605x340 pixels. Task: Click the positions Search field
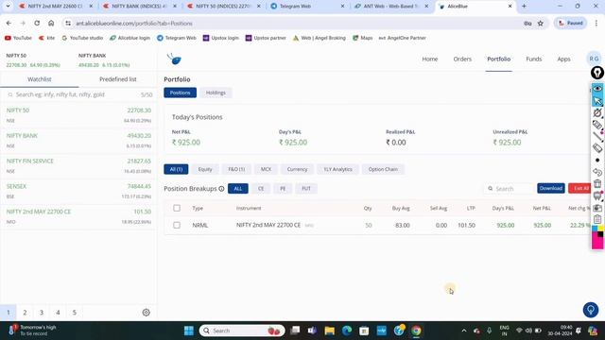click(x=509, y=189)
